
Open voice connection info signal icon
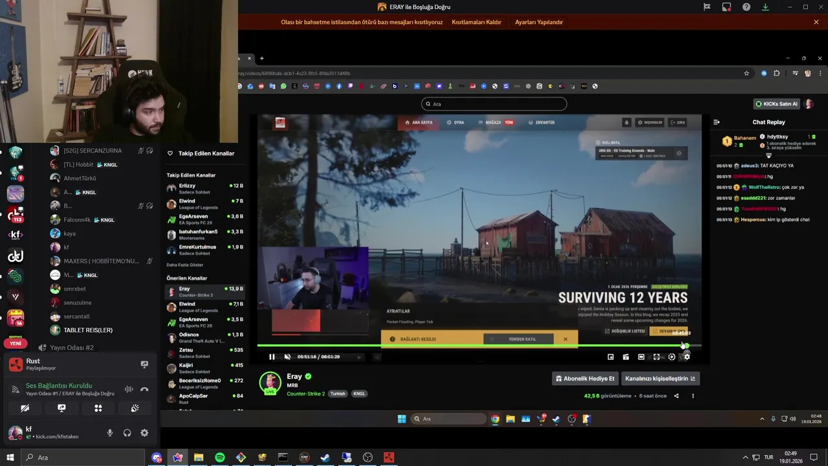pos(16,389)
